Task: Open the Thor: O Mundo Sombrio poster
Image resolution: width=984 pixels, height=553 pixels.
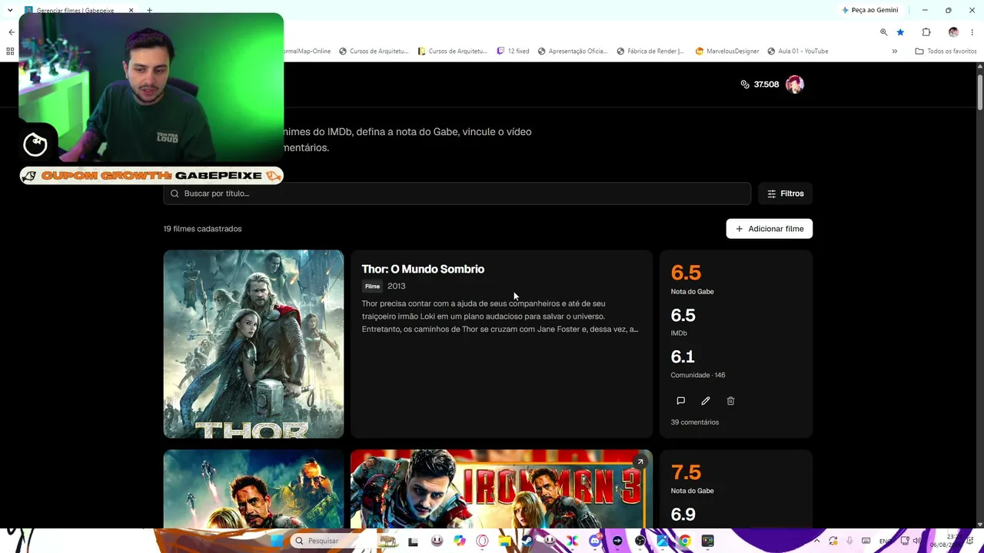Action: coord(254,344)
